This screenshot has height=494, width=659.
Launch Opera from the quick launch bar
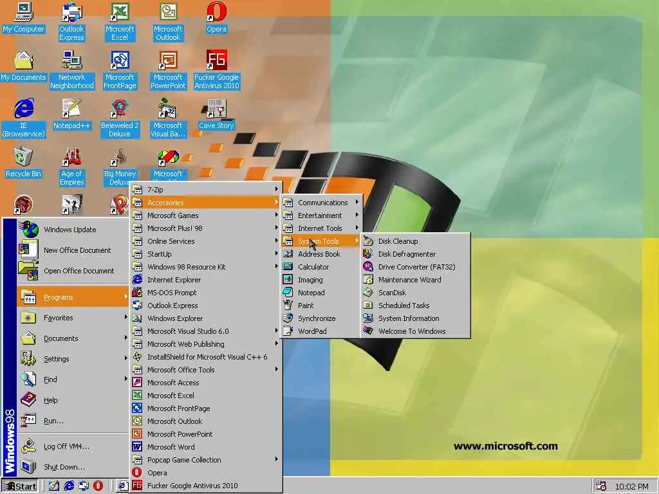click(x=98, y=486)
